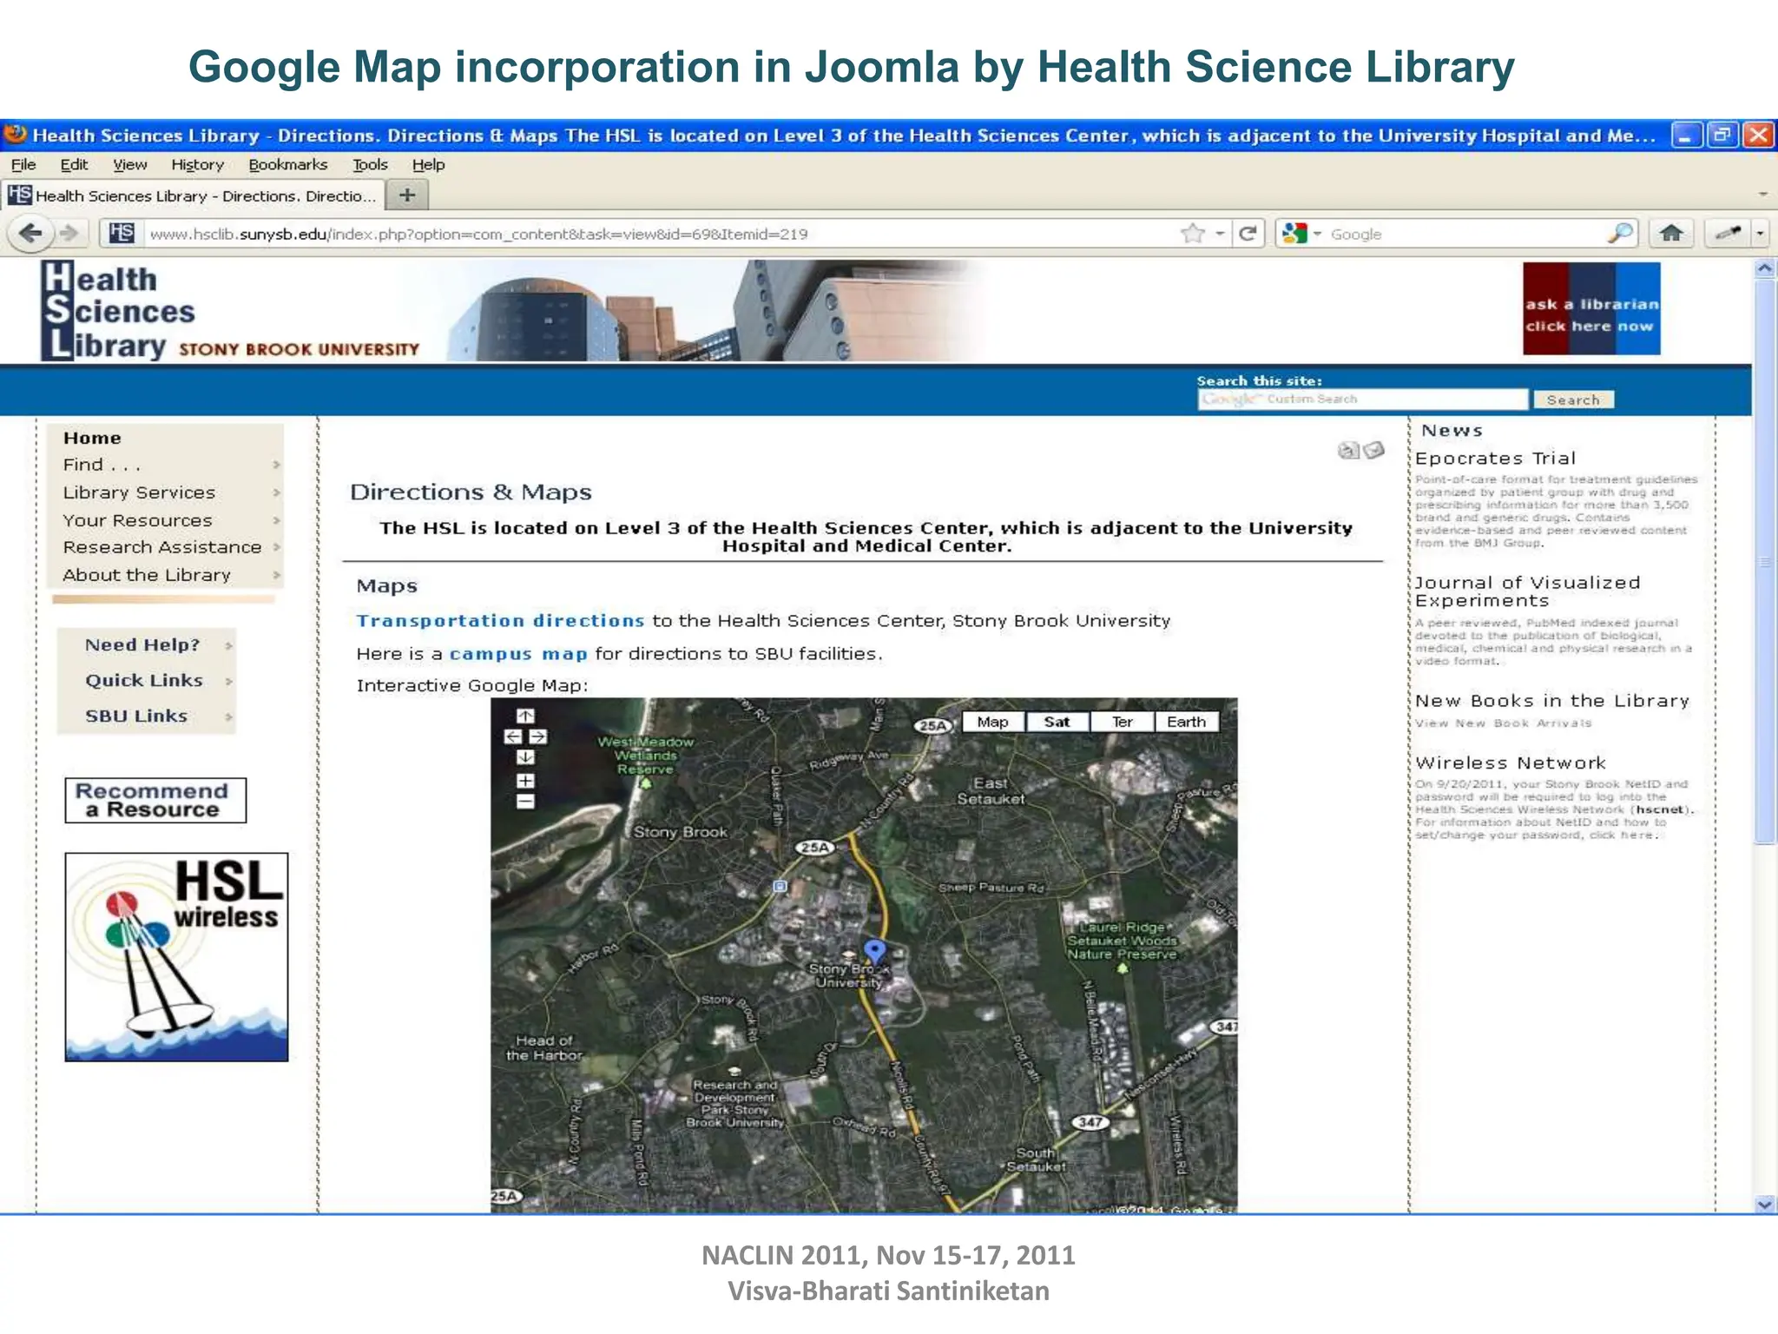The image size is (1778, 1334).
Task: Click the email article icon
Action: click(x=1373, y=450)
